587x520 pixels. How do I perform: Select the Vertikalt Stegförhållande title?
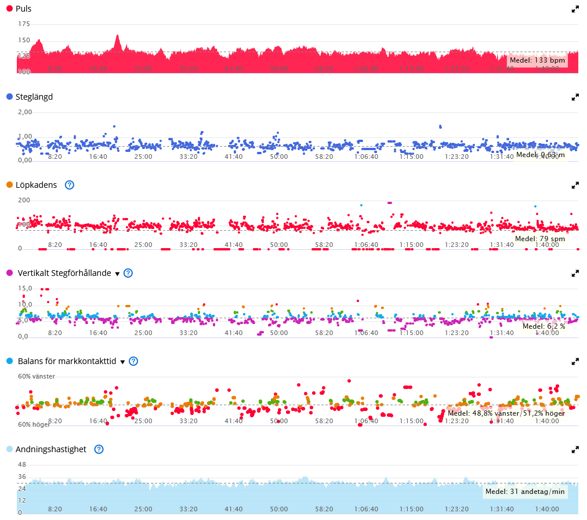pyautogui.click(x=64, y=273)
